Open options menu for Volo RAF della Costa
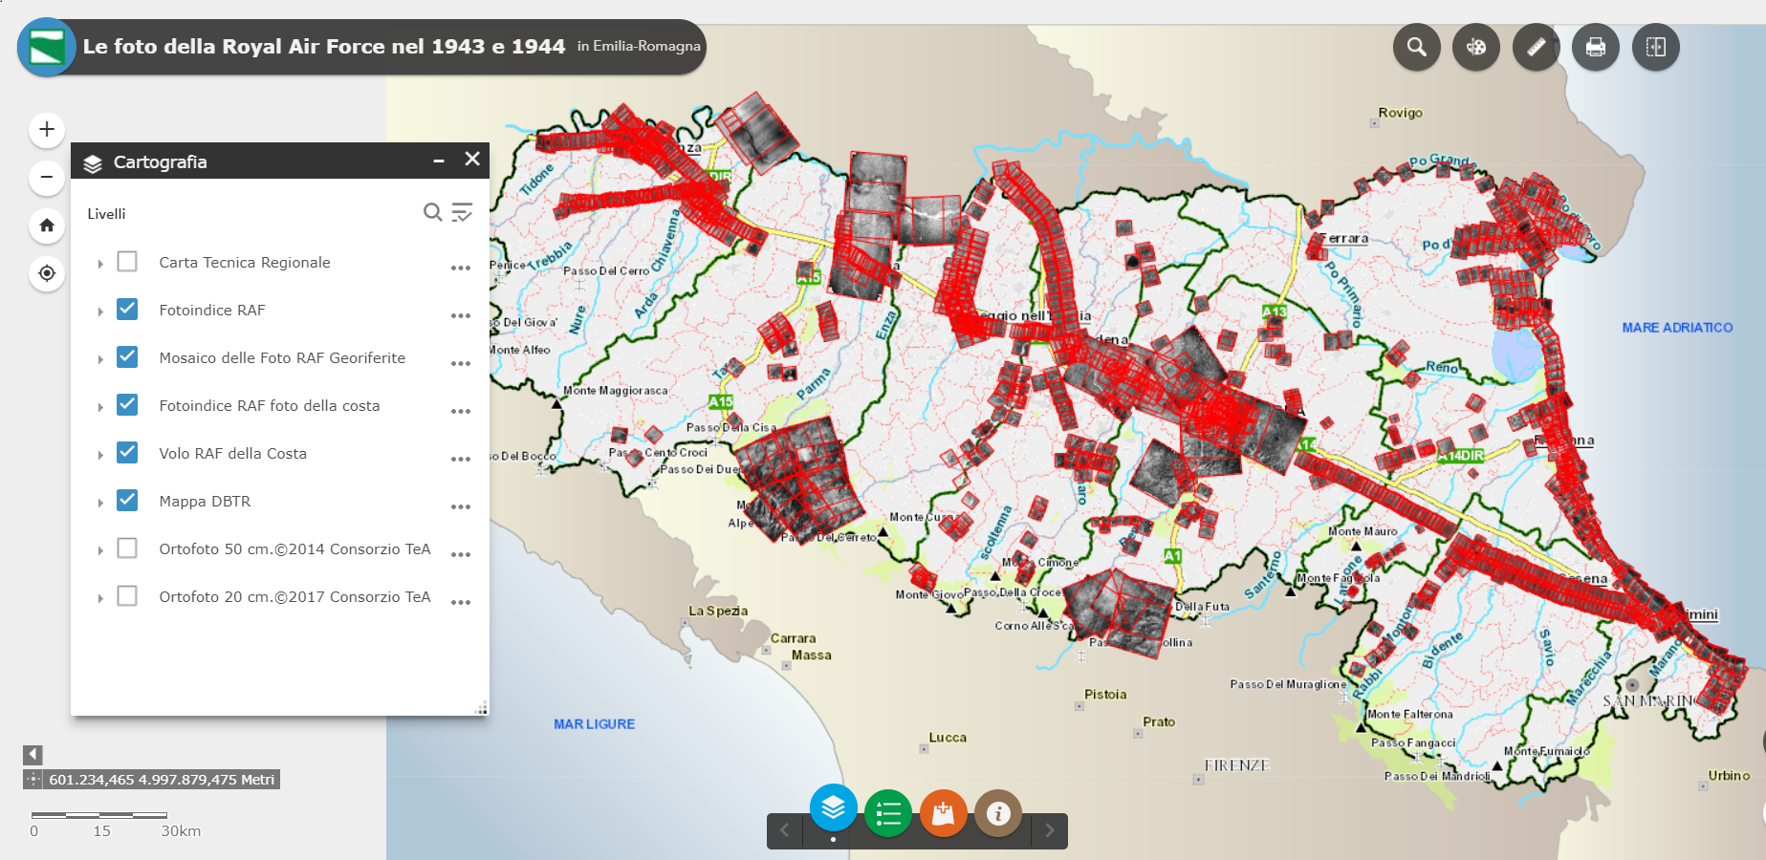Screen dimensions: 1766x860 click(x=461, y=459)
